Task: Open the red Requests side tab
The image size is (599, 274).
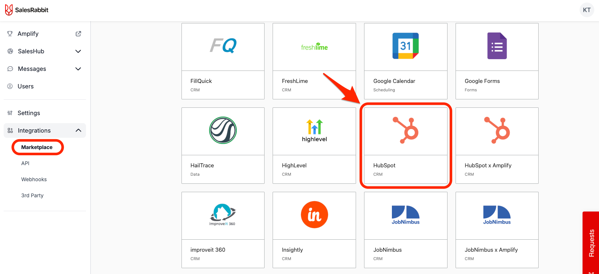Action: tap(591, 243)
